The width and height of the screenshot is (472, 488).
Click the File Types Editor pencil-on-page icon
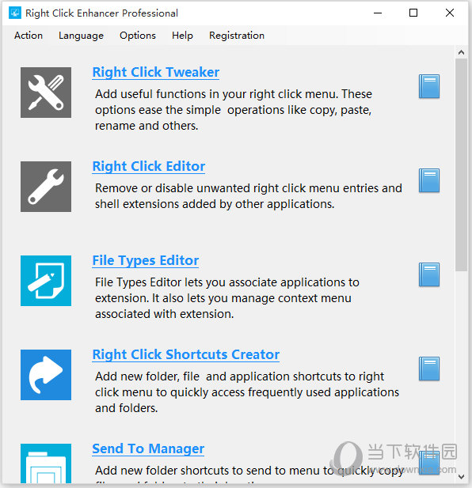(46, 281)
